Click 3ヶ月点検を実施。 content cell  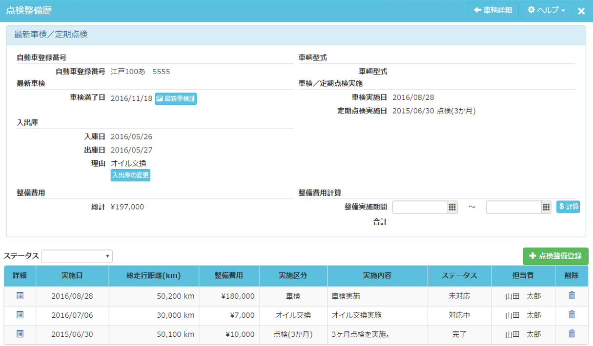click(377, 334)
